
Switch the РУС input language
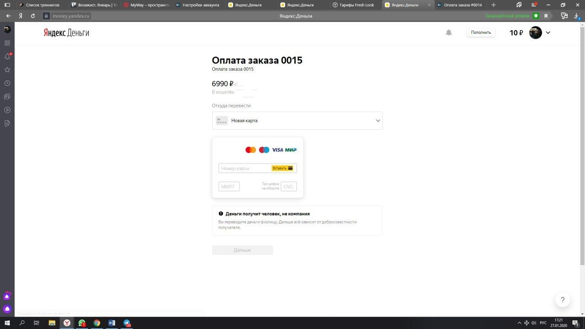pos(543,323)
